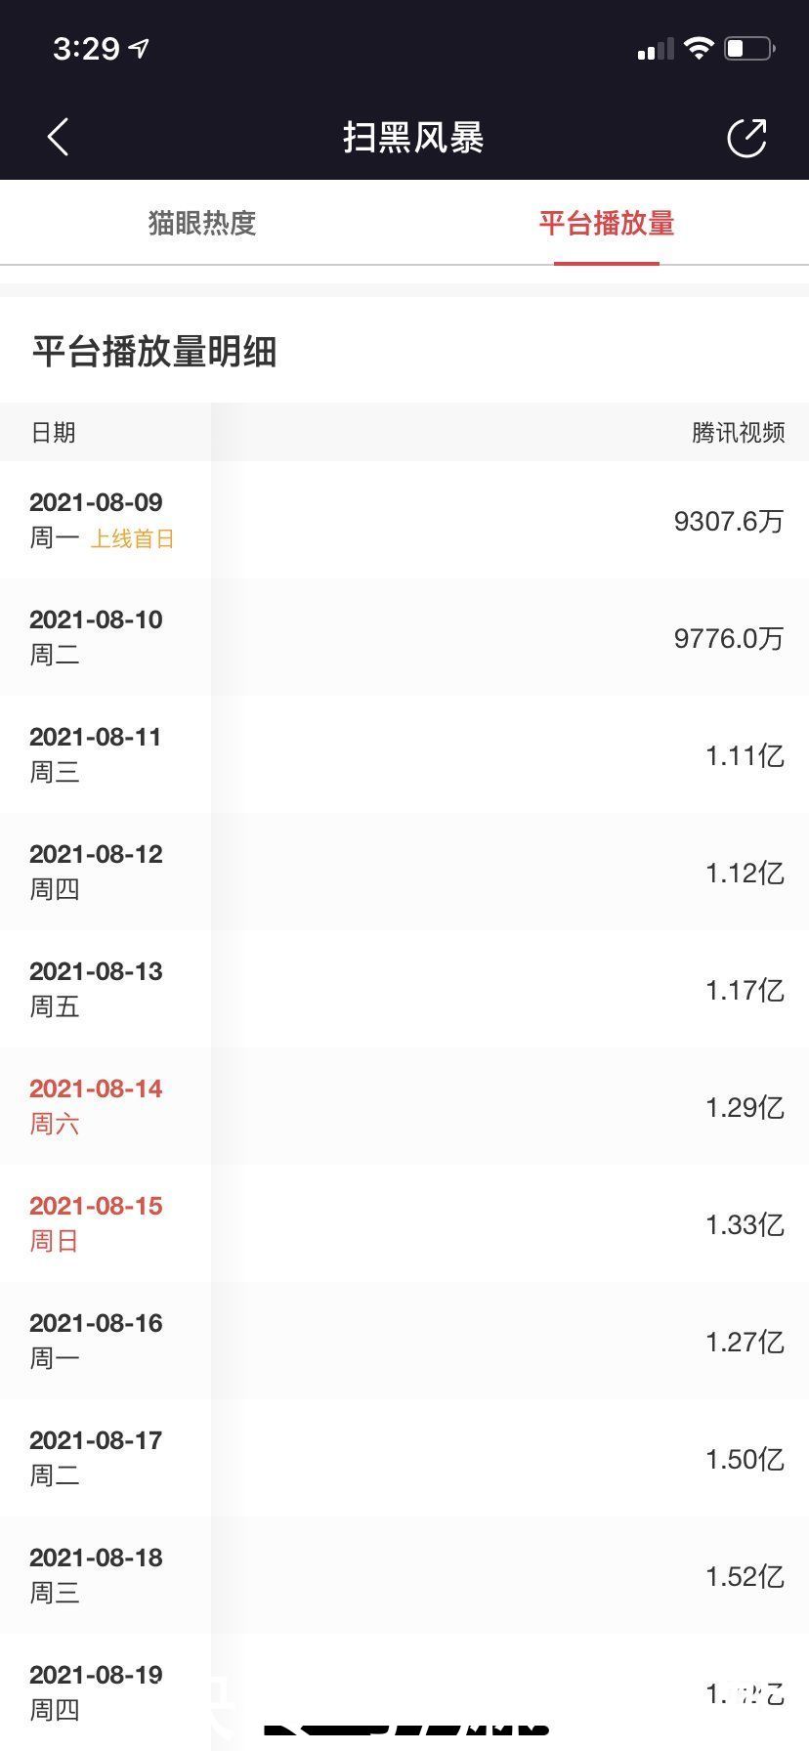This screenshot has height=1751, width=809.
Task: Tap the location arrow beside the time
Action: coord(140,48)
